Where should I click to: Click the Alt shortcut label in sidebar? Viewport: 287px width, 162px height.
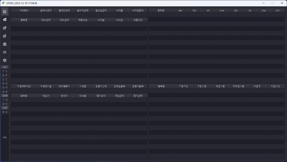5,67
